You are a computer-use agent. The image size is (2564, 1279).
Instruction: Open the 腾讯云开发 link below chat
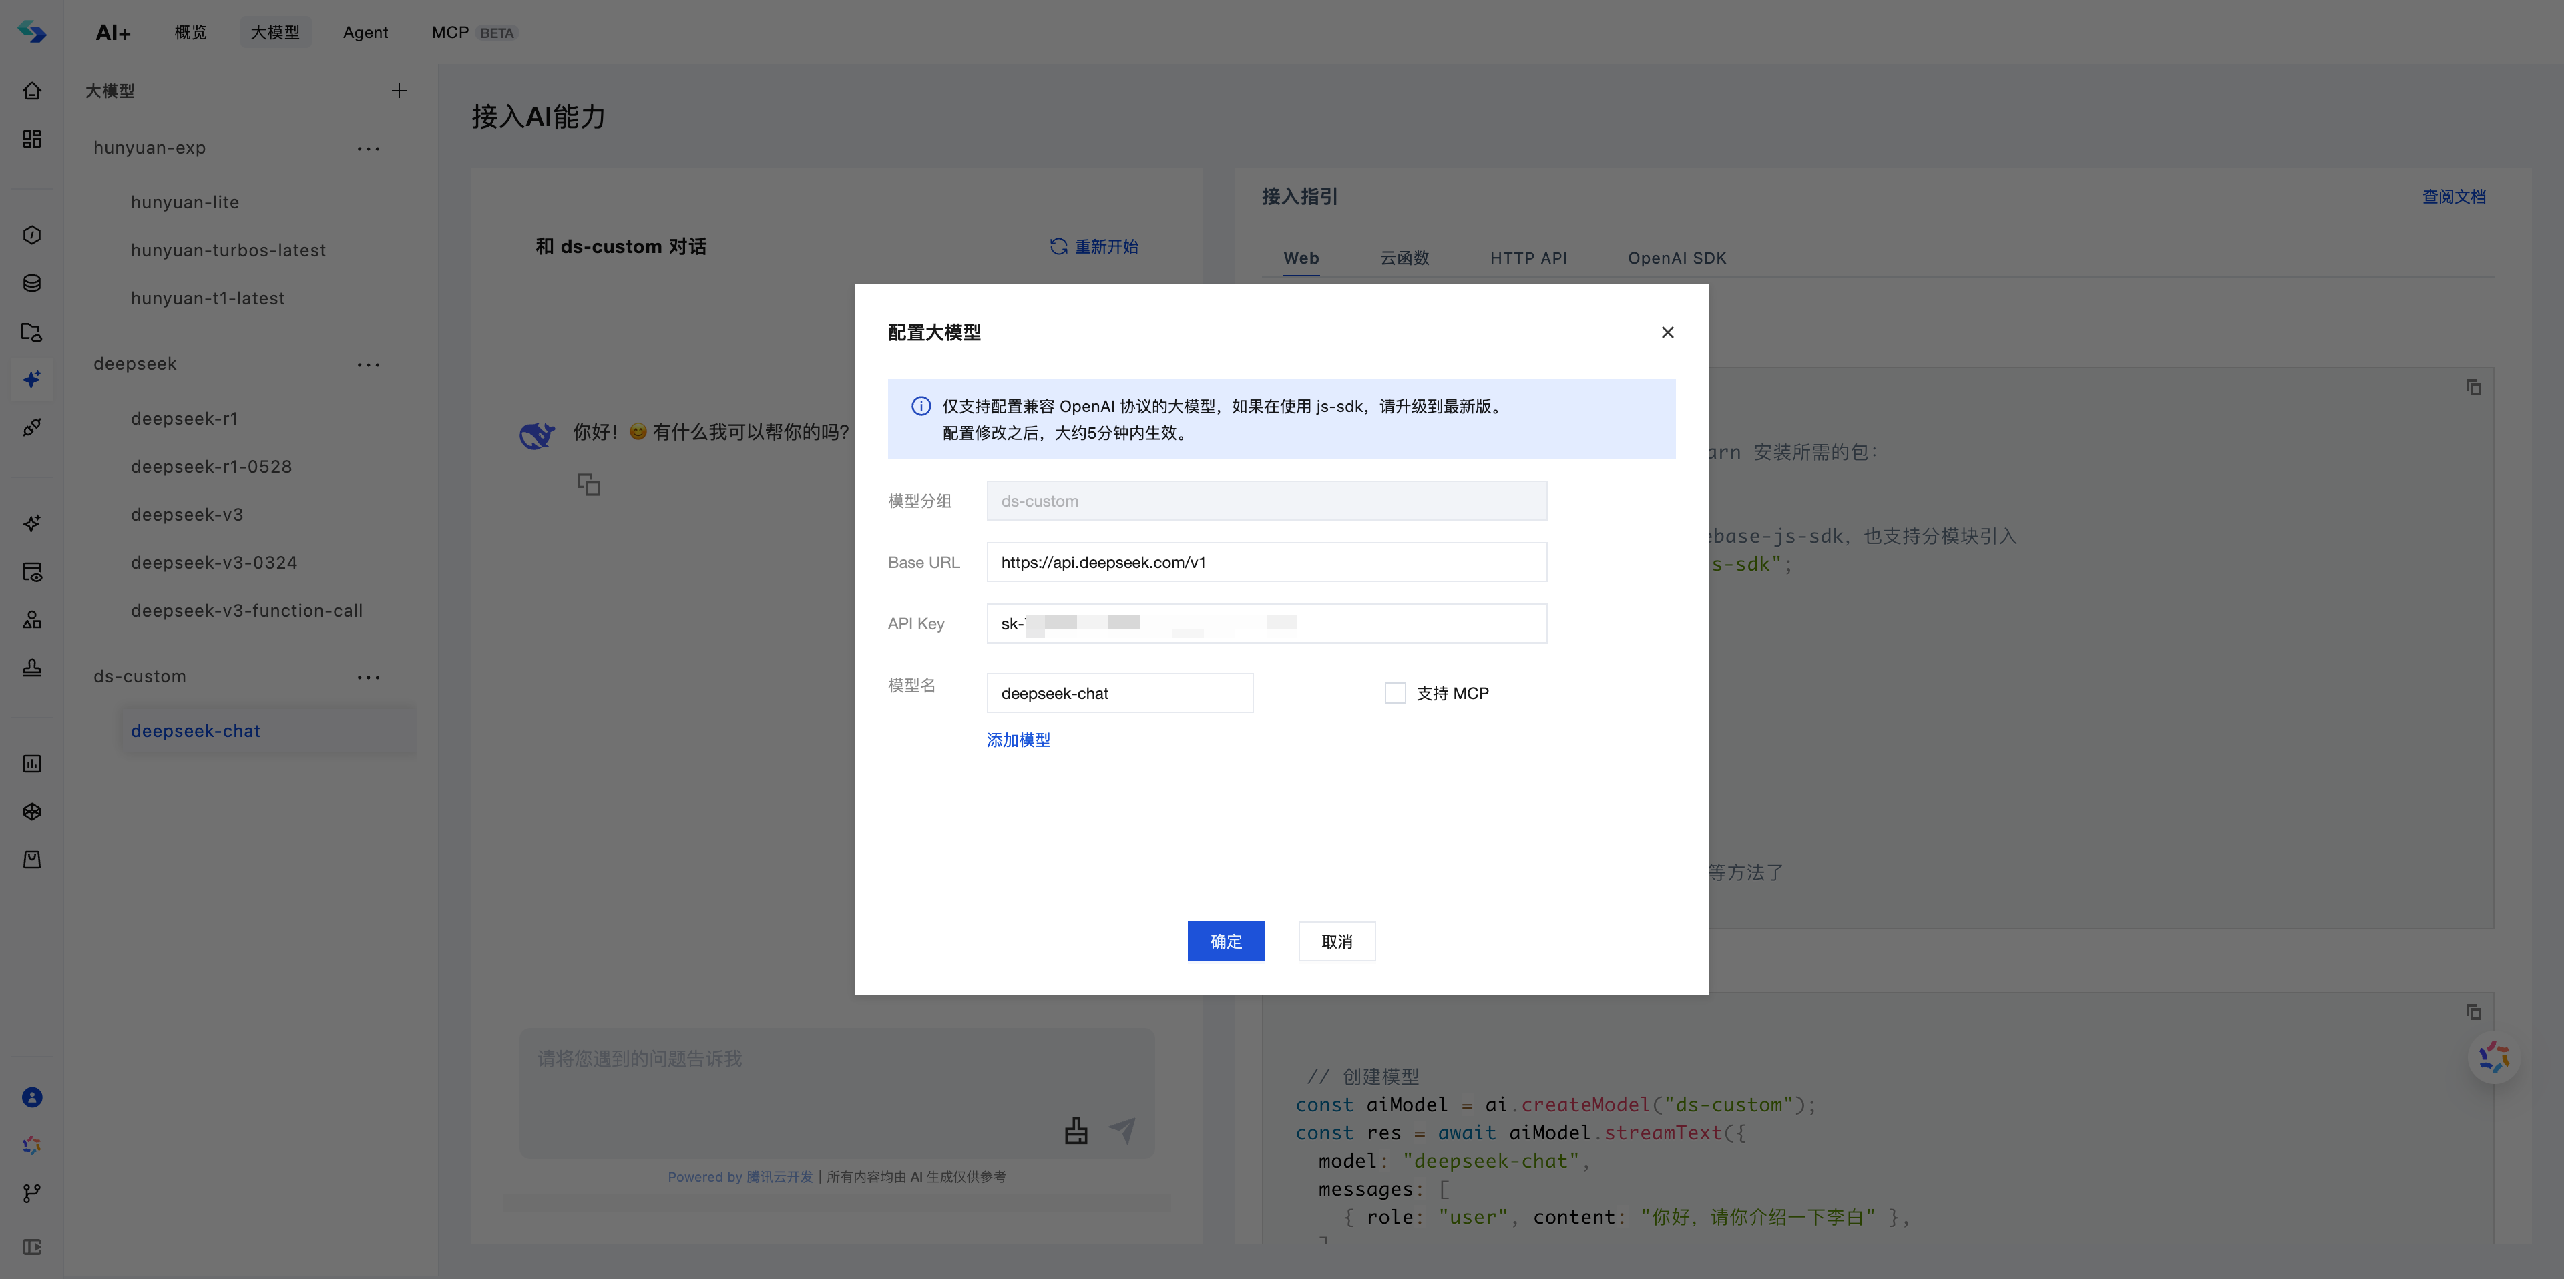click(x=779, y=1176)
